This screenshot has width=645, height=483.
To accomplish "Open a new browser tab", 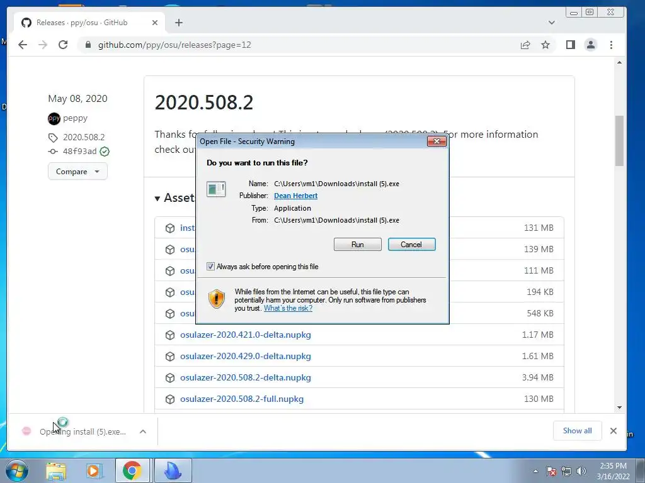I will (x=178, y=23).
